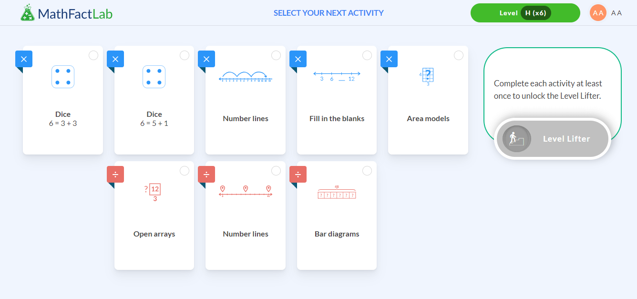Open the AA user avatar menu
637x299 pixels.
tap(598, 13)
